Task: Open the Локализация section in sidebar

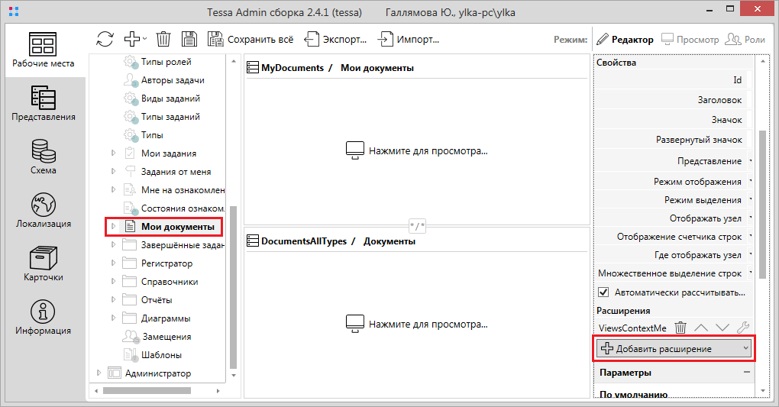Action: (44, 211)
